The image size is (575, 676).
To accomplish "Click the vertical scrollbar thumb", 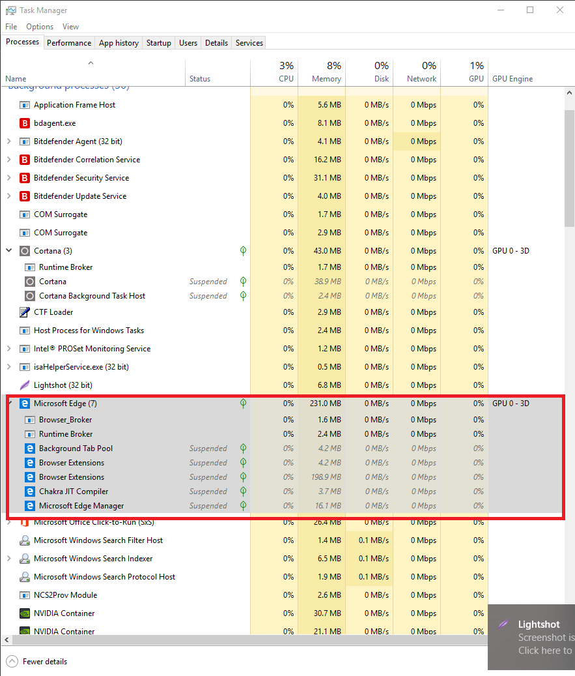I will click(569, 168).
